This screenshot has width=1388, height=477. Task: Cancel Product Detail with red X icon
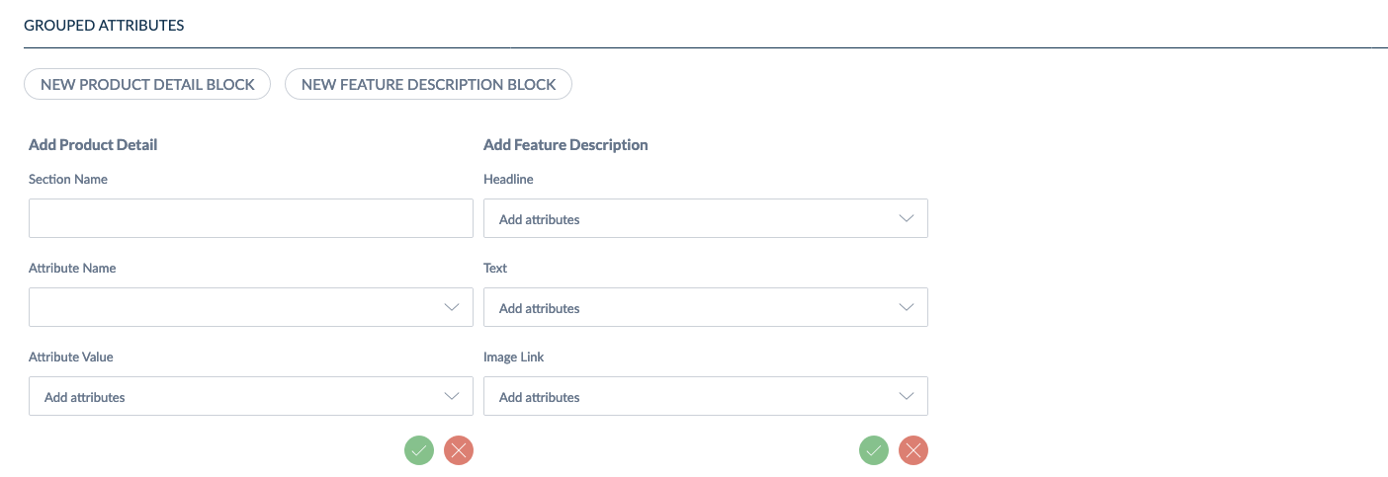pyautogui.click(x=459, y=450)
